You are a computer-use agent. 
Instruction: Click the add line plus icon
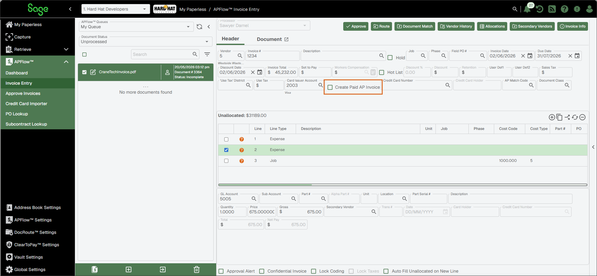pyautogui.click(x=552, y=117)
